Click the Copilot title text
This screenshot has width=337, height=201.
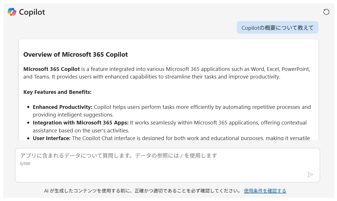pyautogui.click(x=32, y=12)
